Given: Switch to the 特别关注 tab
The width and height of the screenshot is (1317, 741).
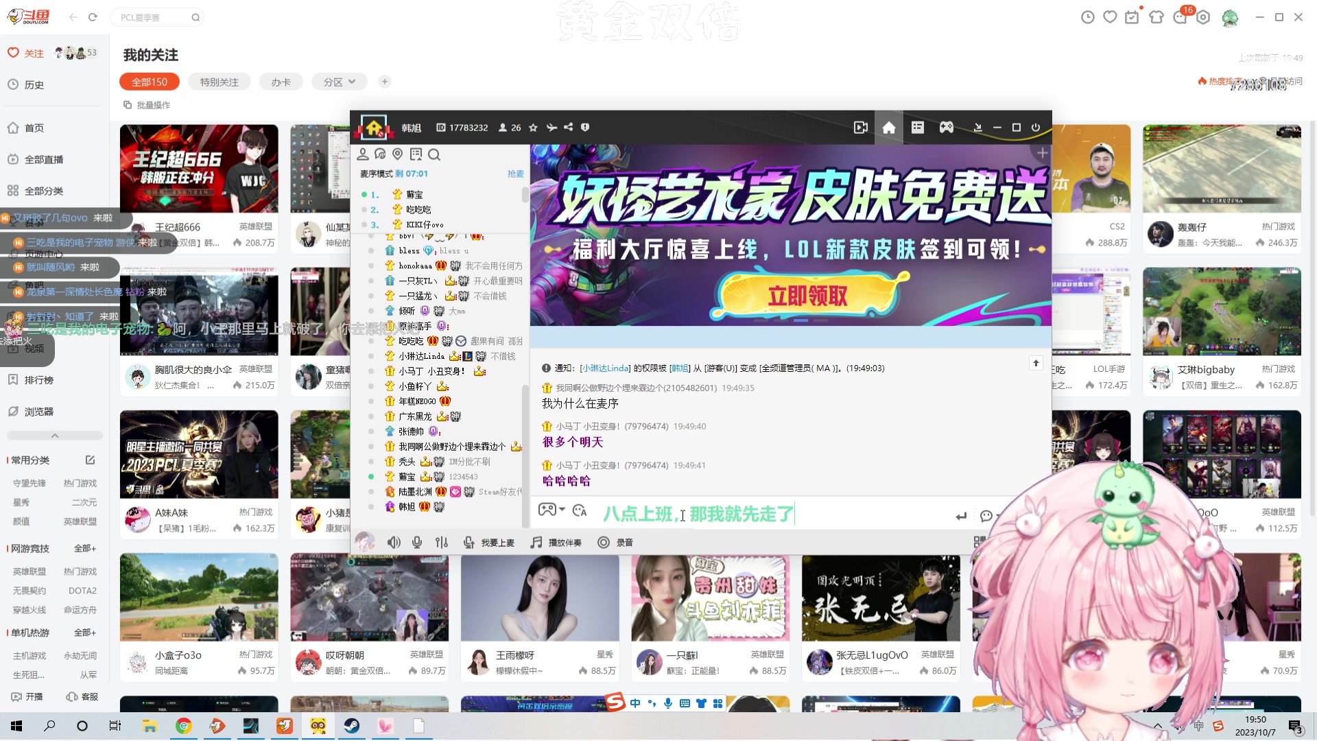Looking at the screenshot, I should coord(219,81).
